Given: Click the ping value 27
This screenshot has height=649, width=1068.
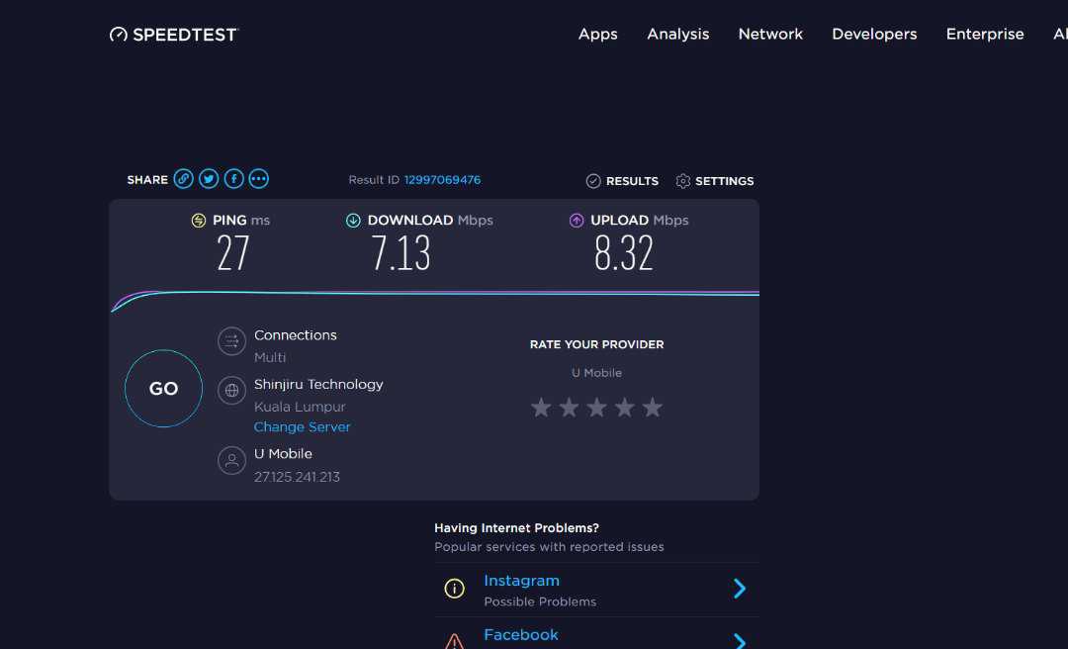Looking at the screenshot, I should click(x=233, y=253).
